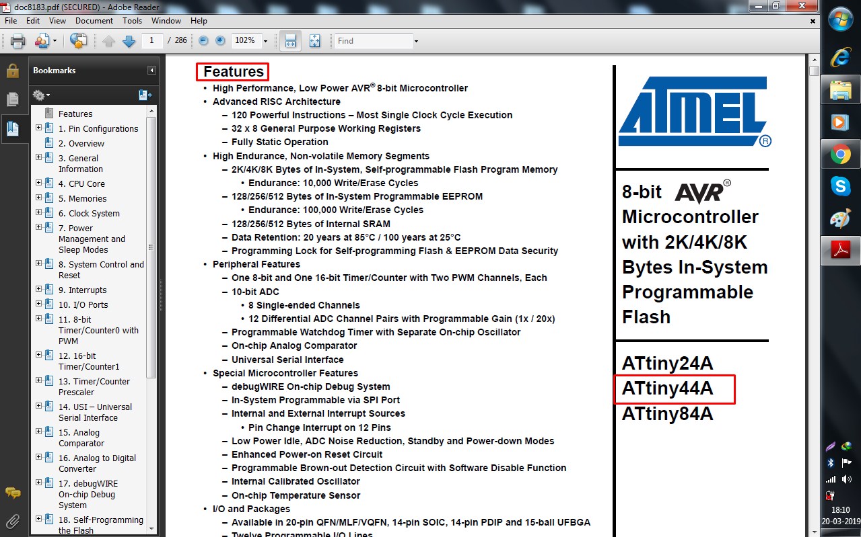This screenshot has height=537, width=861.
Task: Toggle the Bookmarks panel icon
Action: tap(12, 128)
